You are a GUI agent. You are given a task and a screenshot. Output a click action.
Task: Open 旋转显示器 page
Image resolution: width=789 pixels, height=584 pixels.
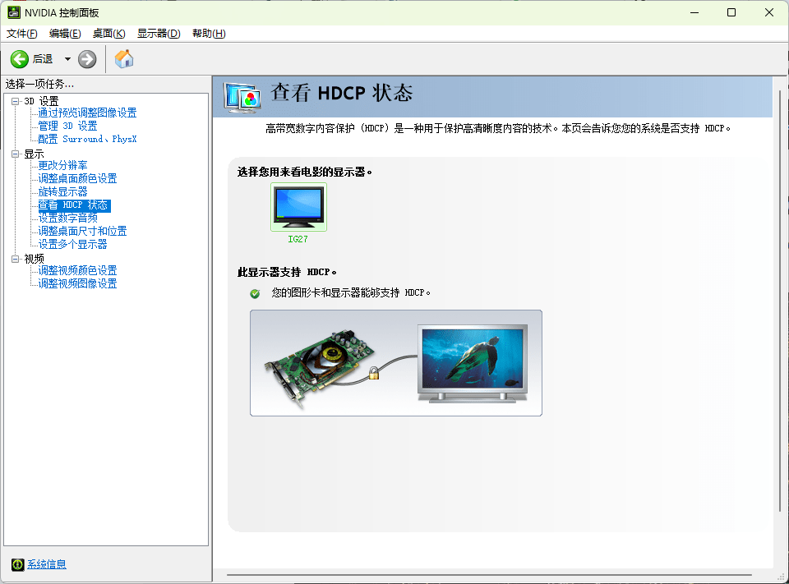pos(63,191)
